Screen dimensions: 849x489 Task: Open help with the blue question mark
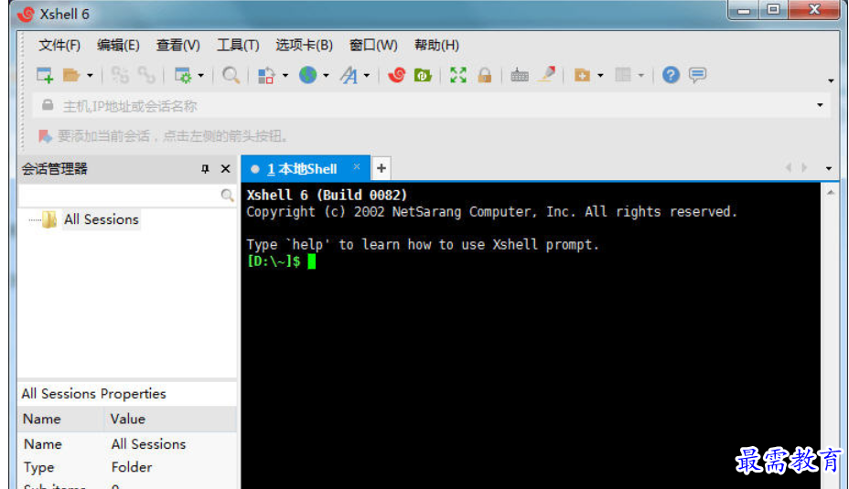(x=671, y=75)
